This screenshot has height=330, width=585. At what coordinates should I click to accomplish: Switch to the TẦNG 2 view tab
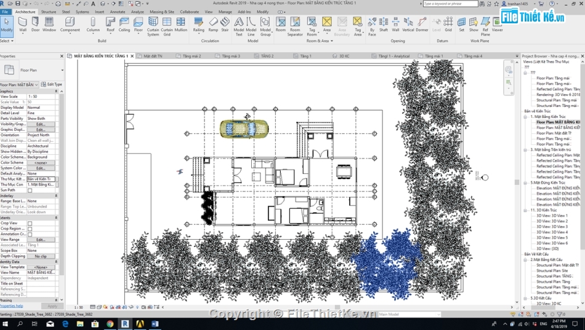tap(267, 56)
